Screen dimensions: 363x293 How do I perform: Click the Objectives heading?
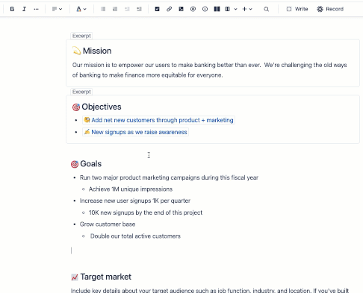click(x=102, y=107)
